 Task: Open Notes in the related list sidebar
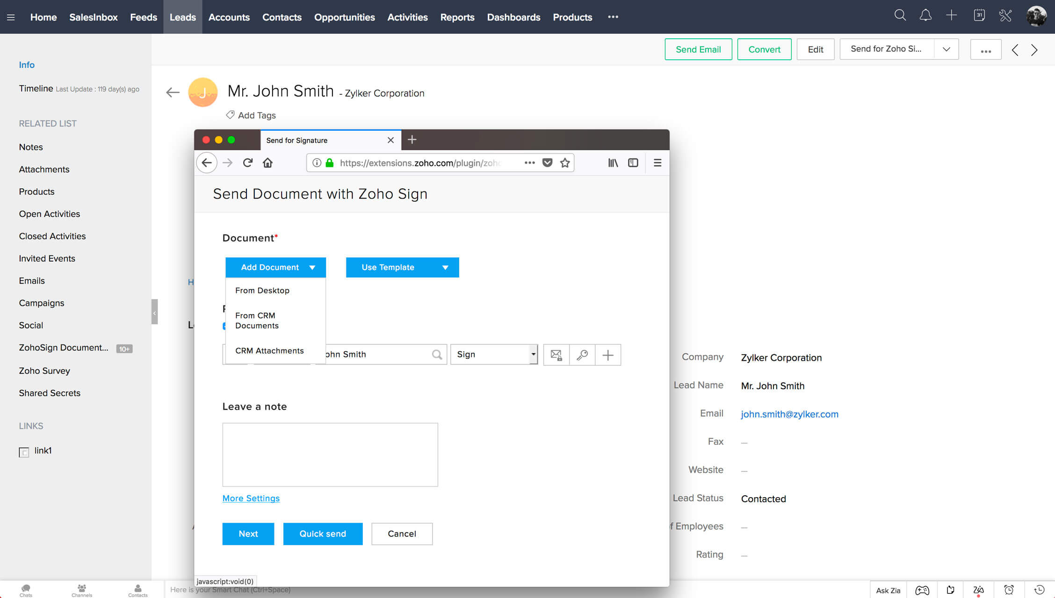pos(30,147)
